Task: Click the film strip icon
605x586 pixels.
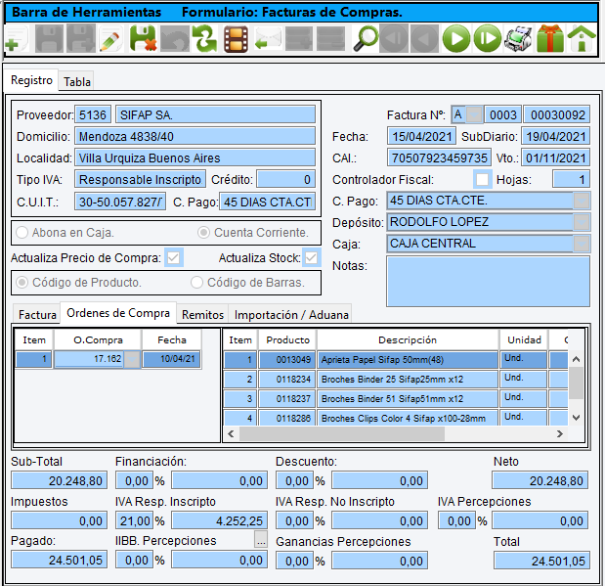Action: pos(236,38)
